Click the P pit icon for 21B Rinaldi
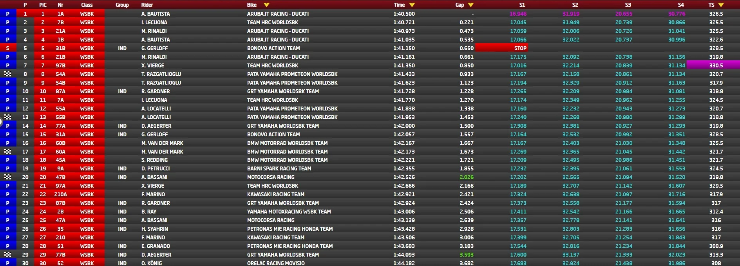 [8, 57]
